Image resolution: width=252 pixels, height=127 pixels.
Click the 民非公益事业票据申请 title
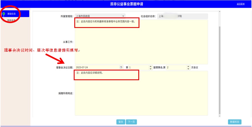pos(127,4)
